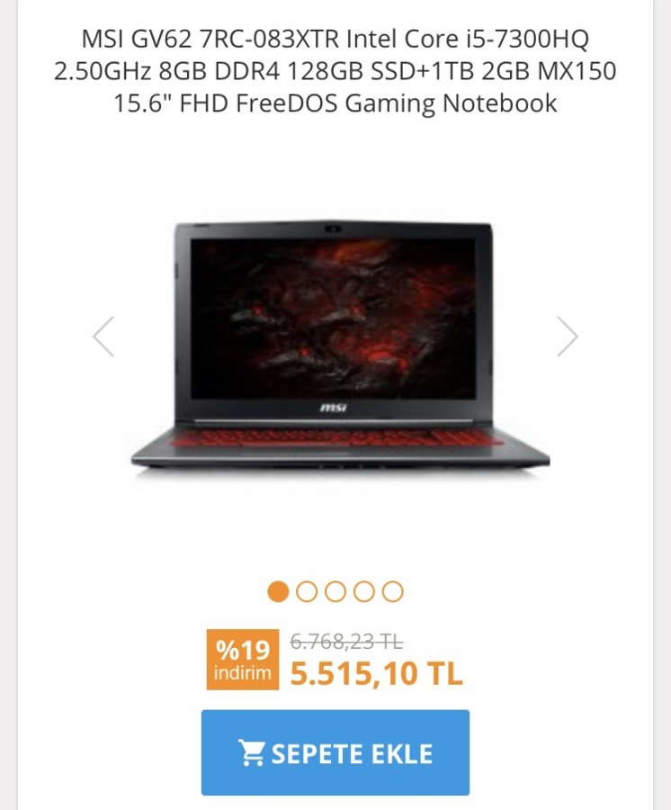This screenshot has width=671, height=810.
Task: Select the third carousel dot
Action: 335,591
